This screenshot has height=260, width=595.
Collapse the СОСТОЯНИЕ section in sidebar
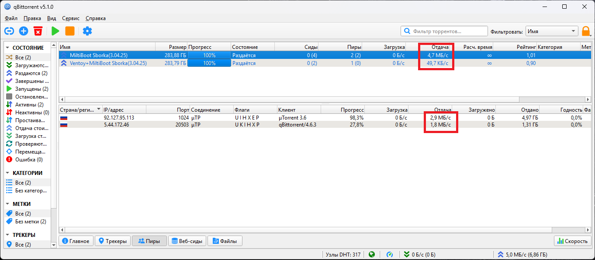8,48
